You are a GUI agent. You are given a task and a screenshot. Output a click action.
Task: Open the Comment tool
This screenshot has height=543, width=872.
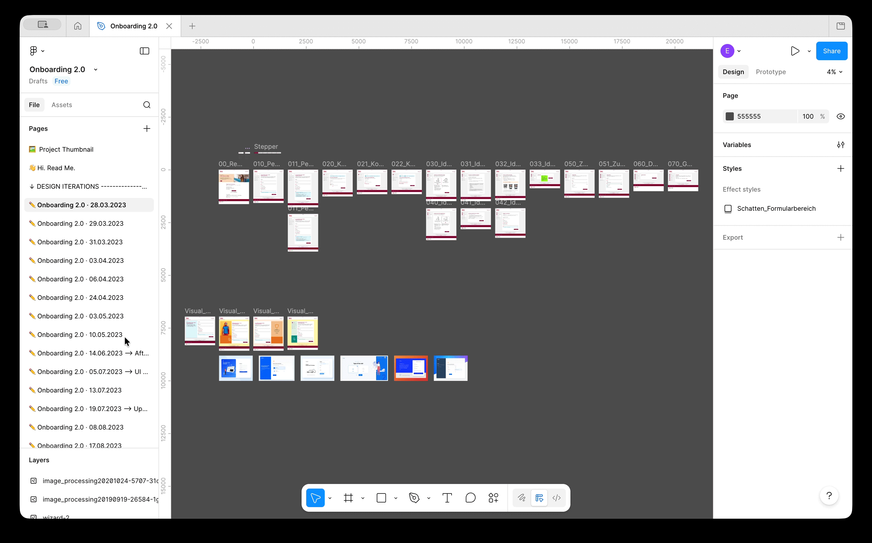[471, 498]
